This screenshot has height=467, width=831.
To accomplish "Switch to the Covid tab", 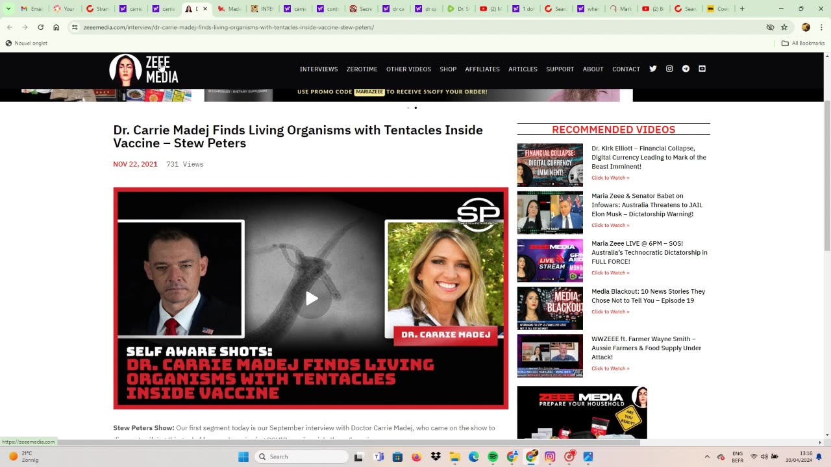I will [718, 9].
